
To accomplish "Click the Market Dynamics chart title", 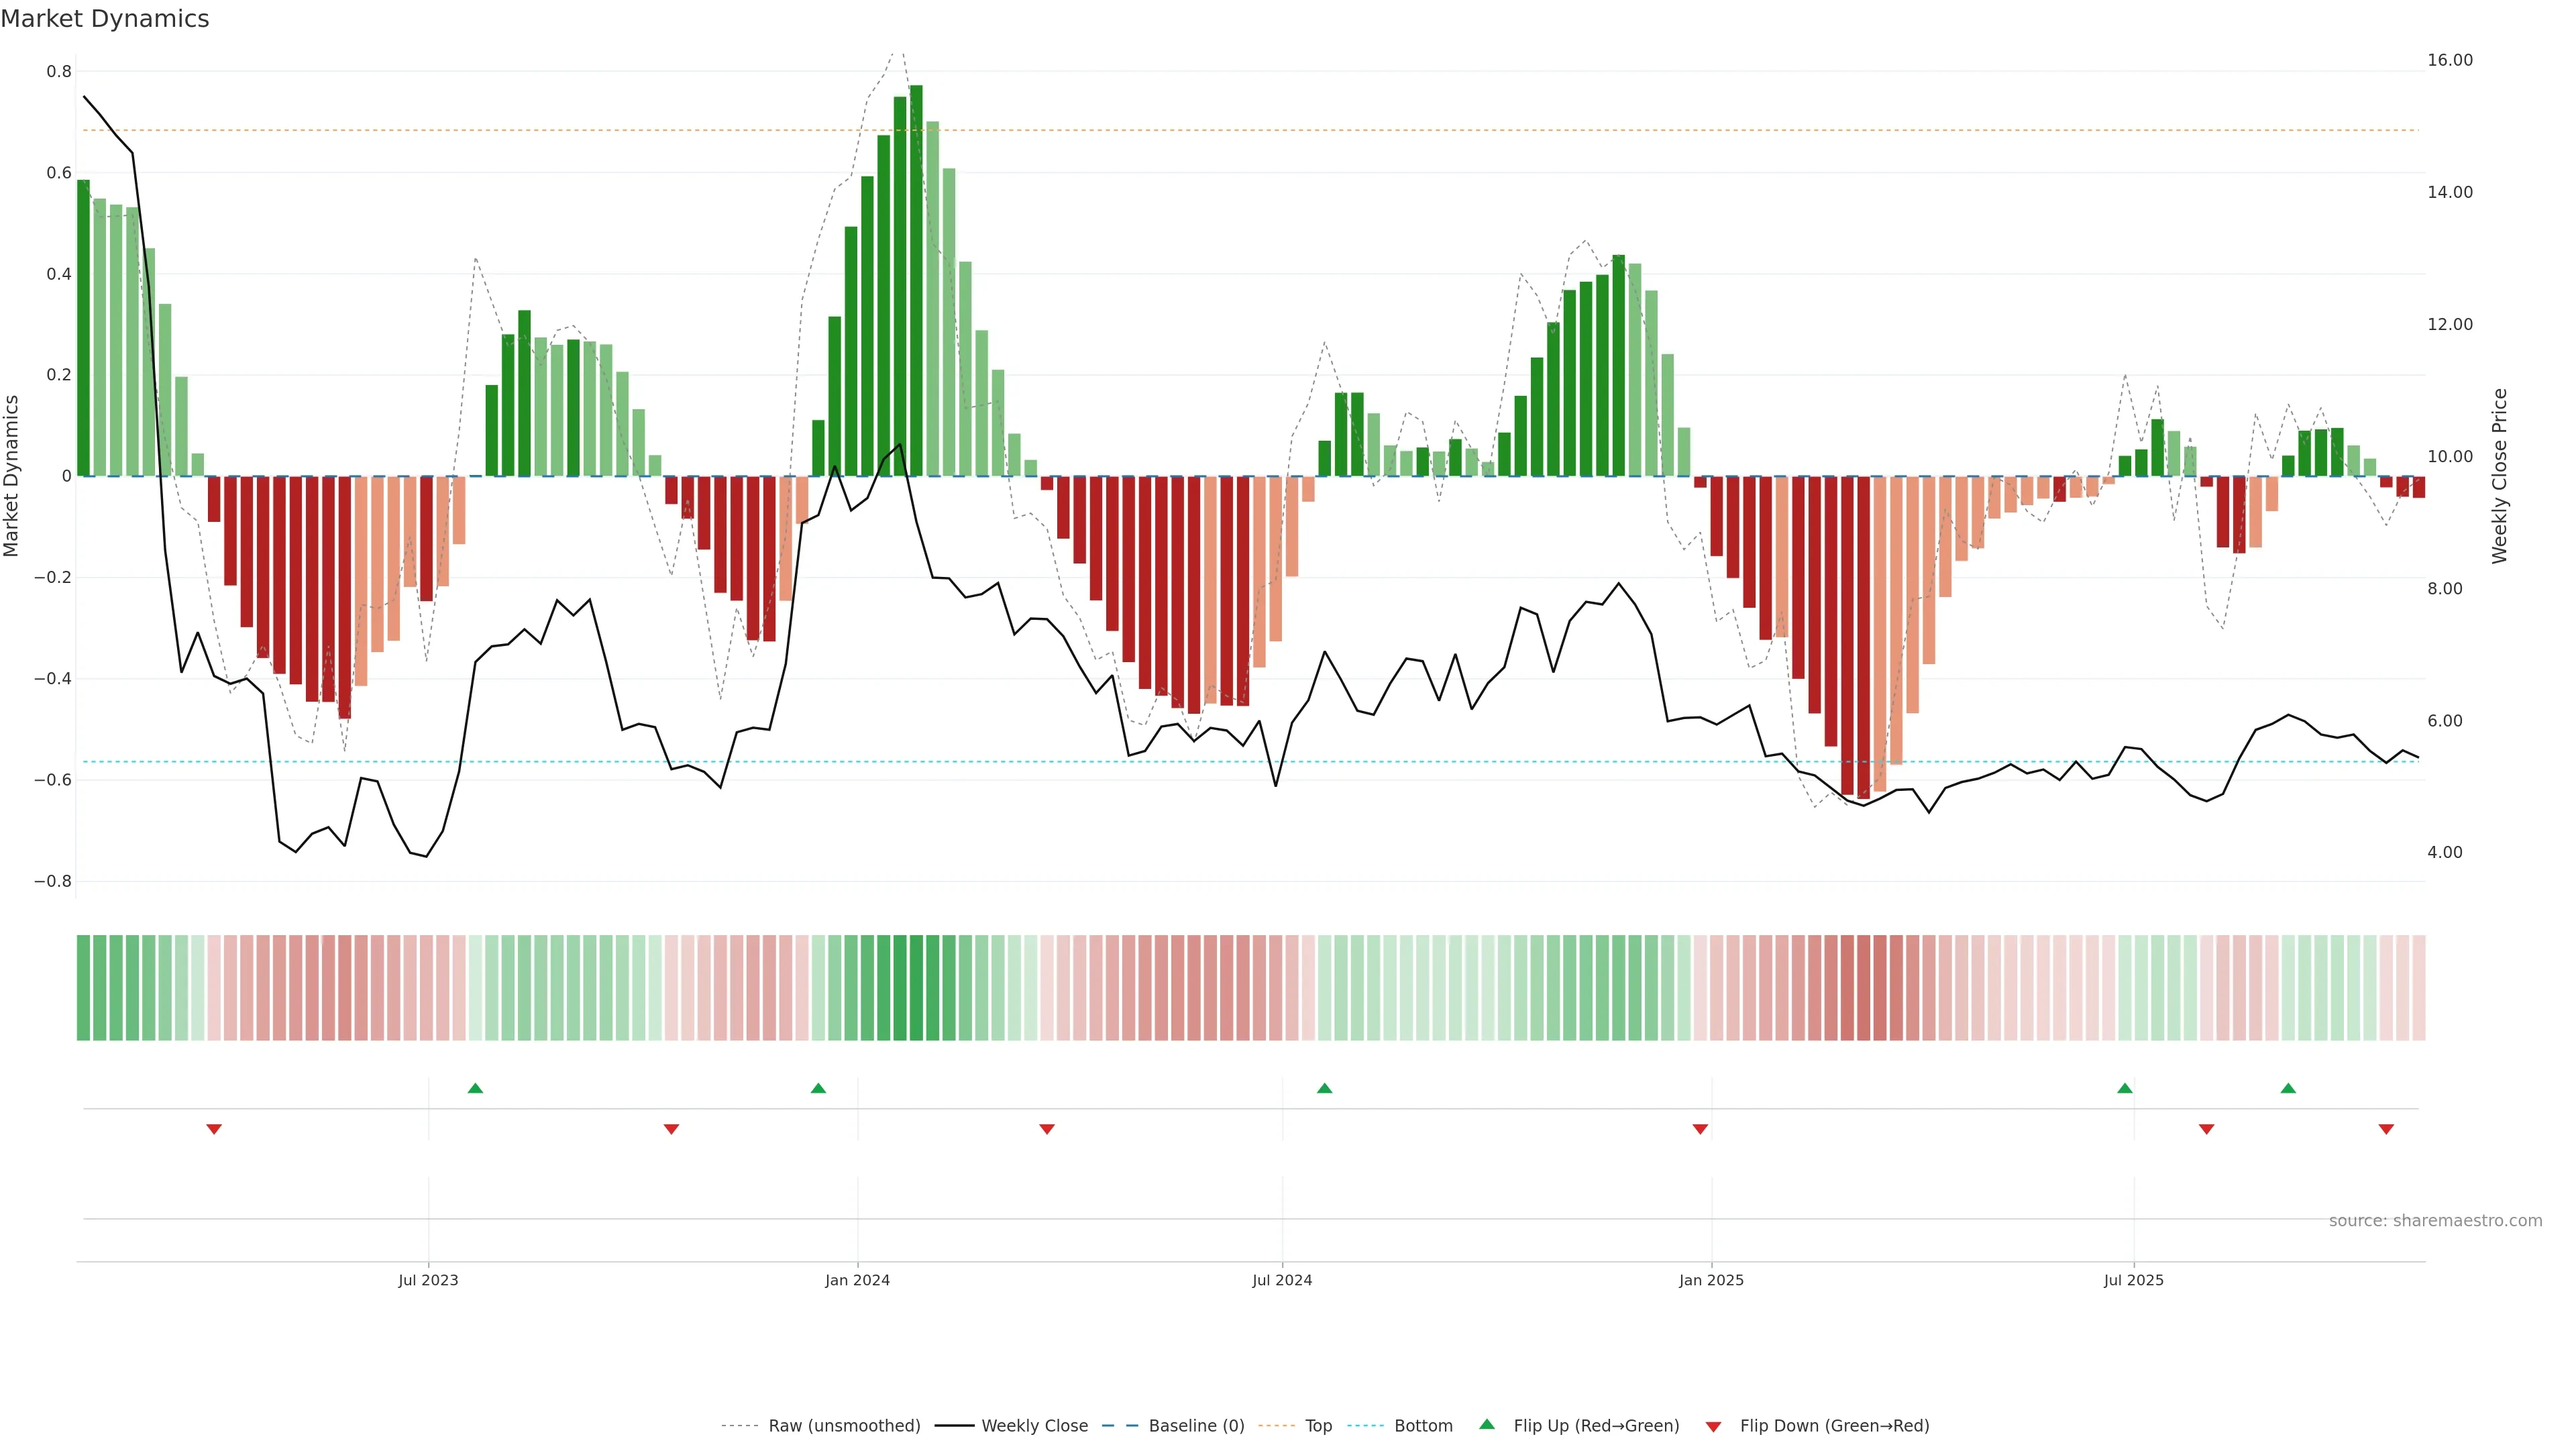I will (105, 19).
